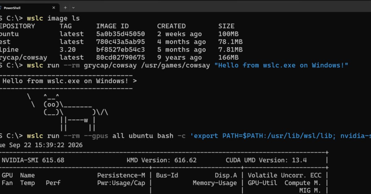
Task: Click the Pwr:Usage/Cap header
Action: point(121,183)
